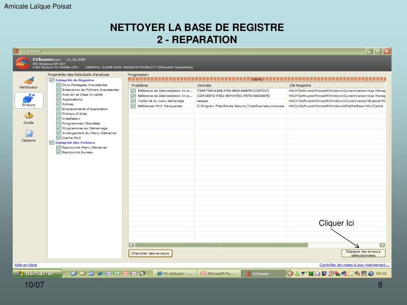Click the scroll right arrow of results list

point(382,245)
